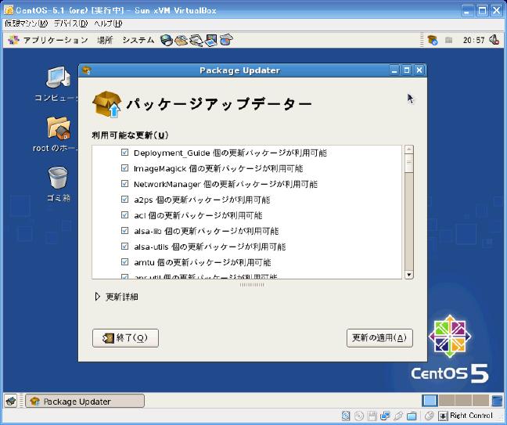
Task: Click the VirtualBox shared folders status icon
Action: tap(412, 416)
